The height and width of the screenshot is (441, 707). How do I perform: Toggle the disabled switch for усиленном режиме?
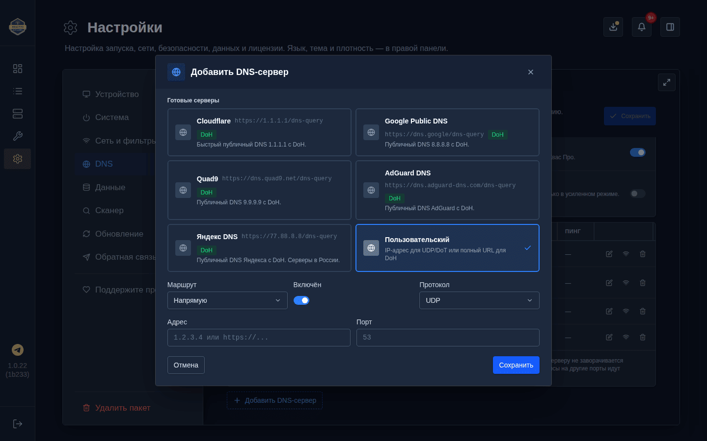tap(638, 194)
